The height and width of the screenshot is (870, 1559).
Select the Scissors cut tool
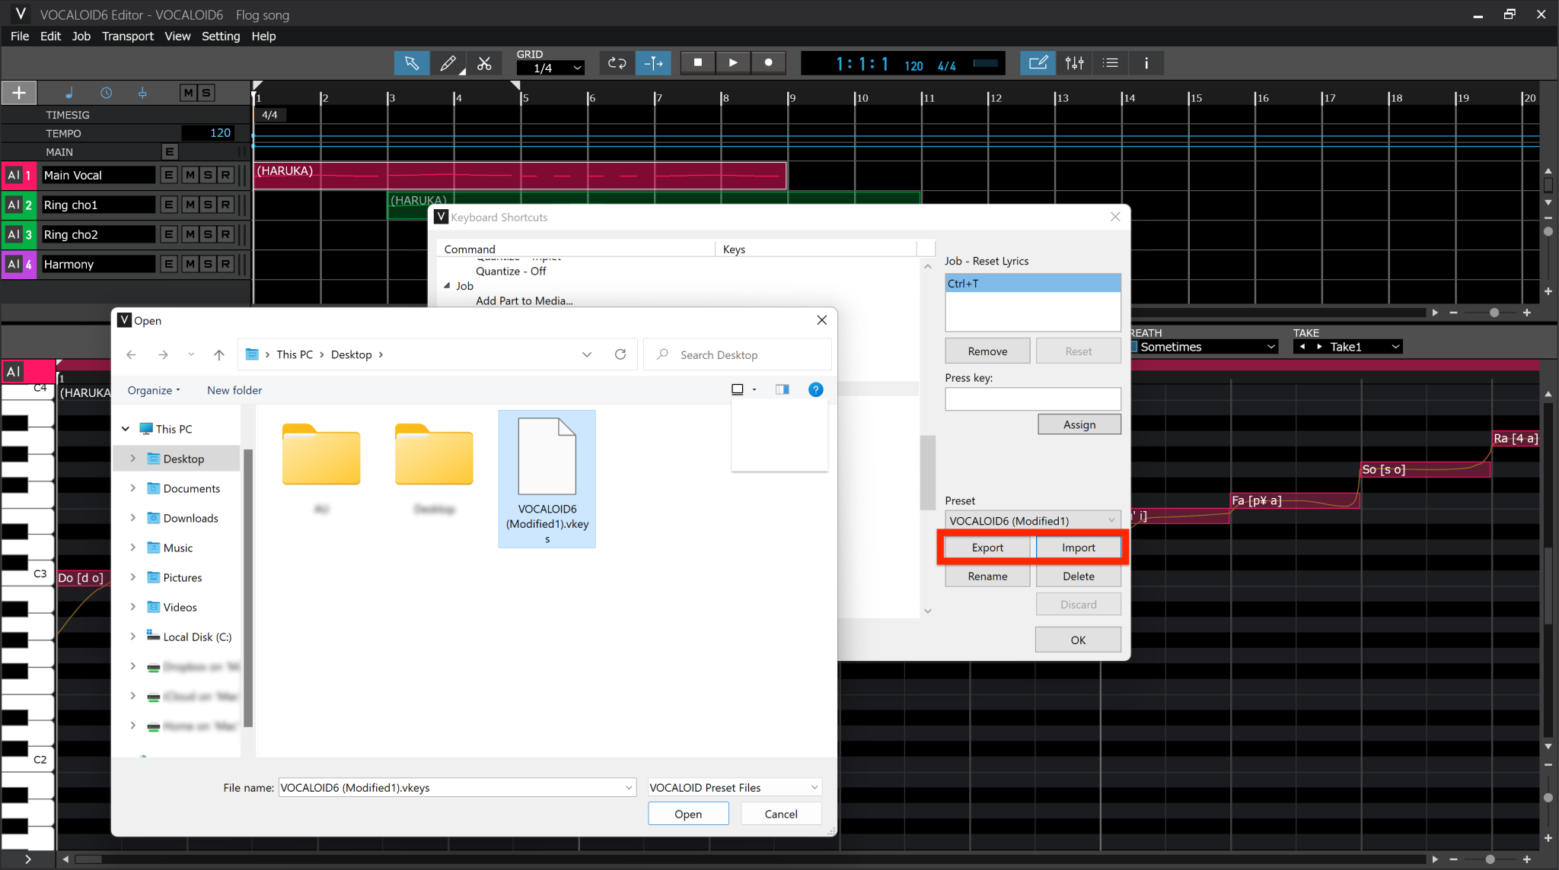(485, 63)
